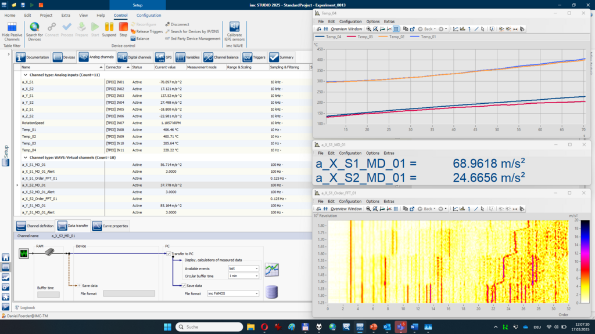
Task: Open the Curve properties tab
Action: point(110,226)
